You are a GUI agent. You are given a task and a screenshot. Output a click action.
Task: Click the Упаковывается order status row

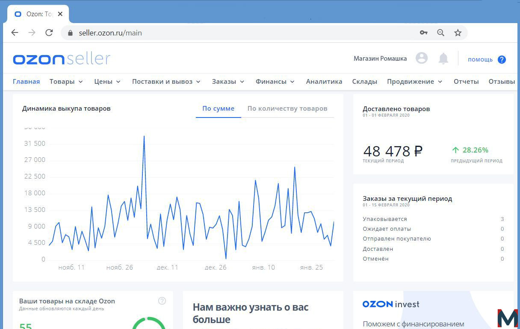[x=433, y=219]
